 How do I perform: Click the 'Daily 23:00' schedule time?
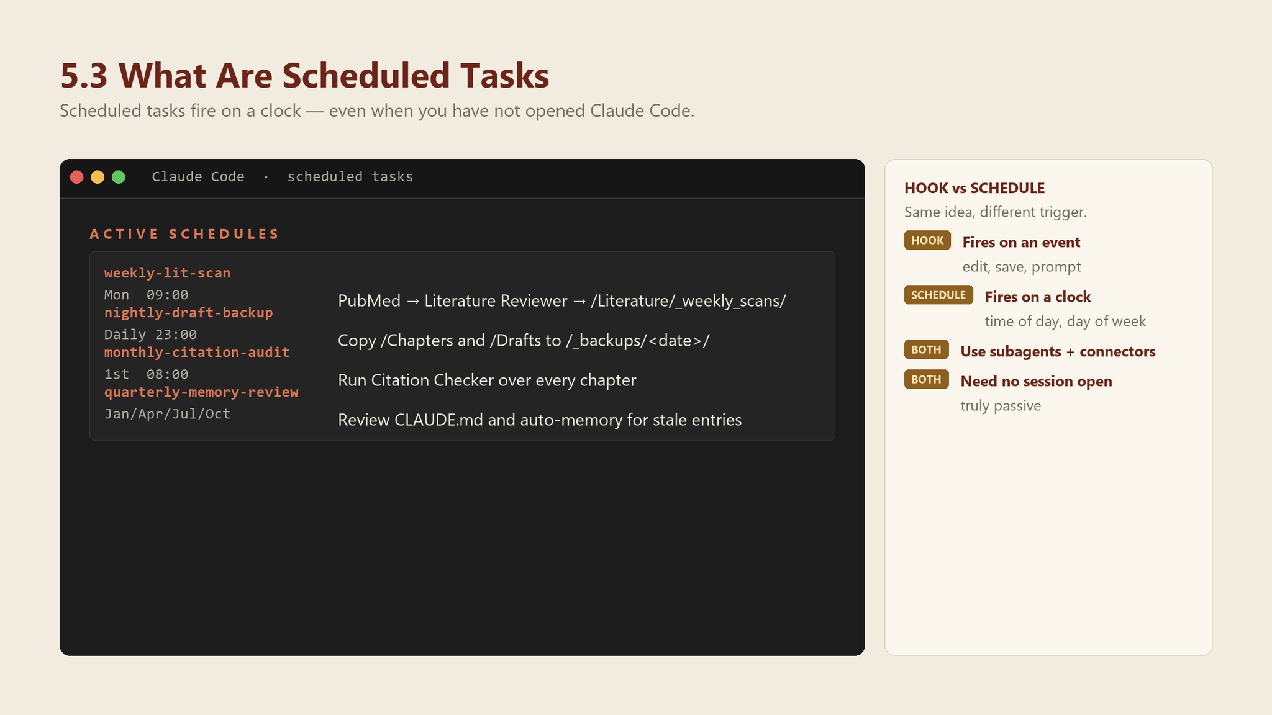[151, 335]
